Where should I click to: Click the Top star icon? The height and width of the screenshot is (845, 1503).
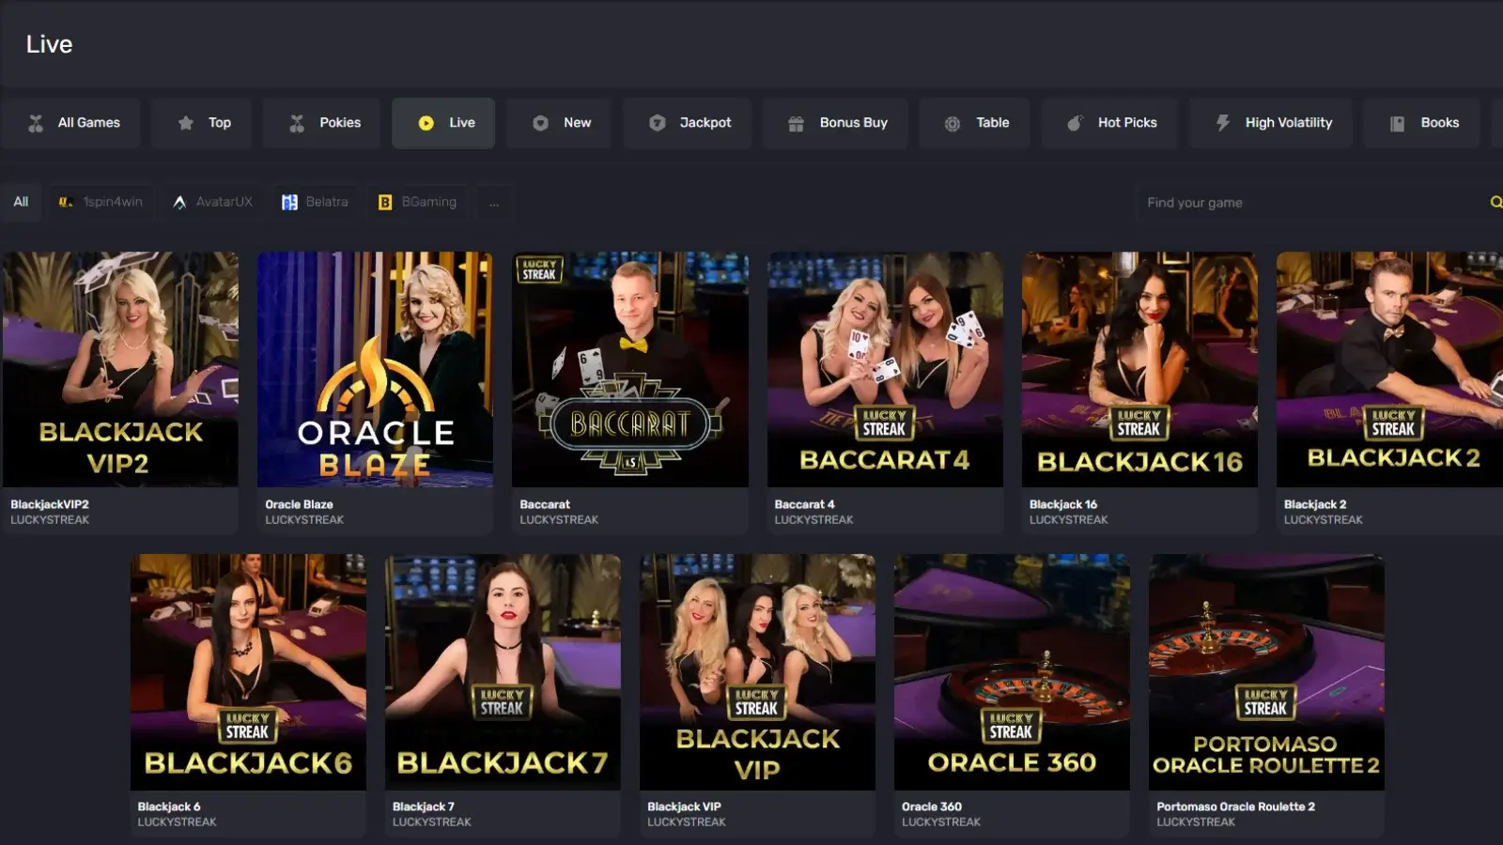(x=186, y=123)
